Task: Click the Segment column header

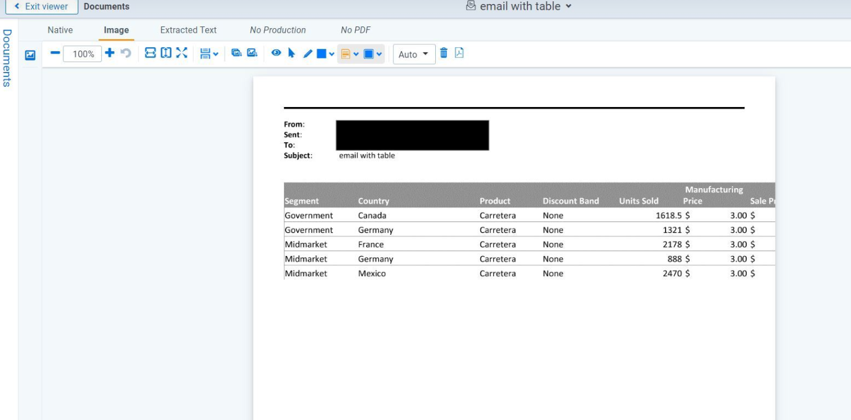Action: pyautogui.click(x=302, y=201)
